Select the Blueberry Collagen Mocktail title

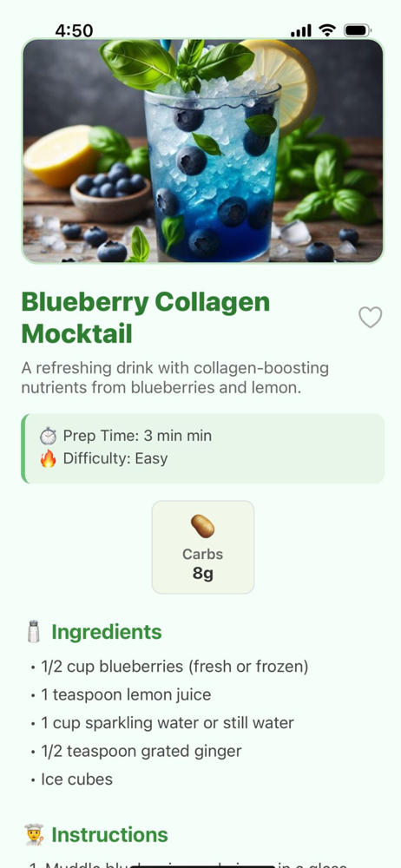tap(146, 318)
